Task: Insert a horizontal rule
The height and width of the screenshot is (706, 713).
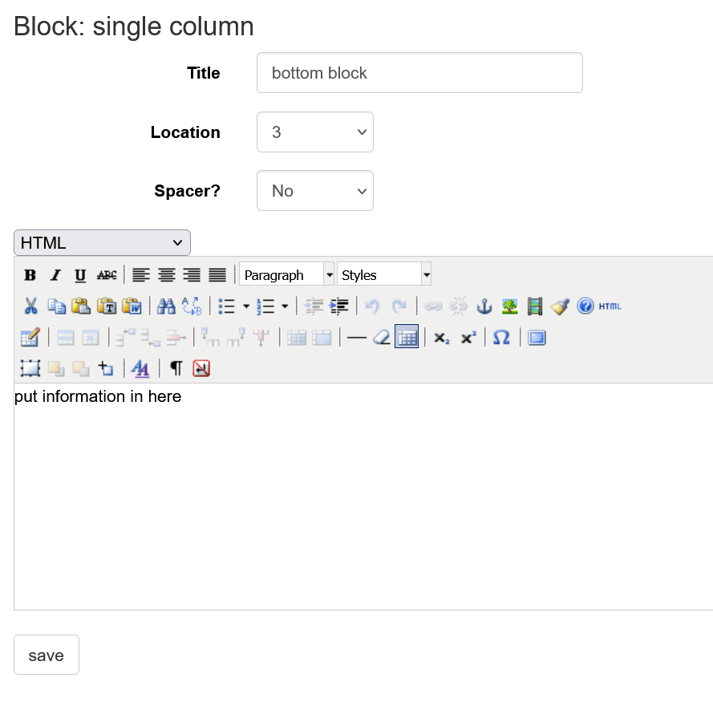Action: 356,337
